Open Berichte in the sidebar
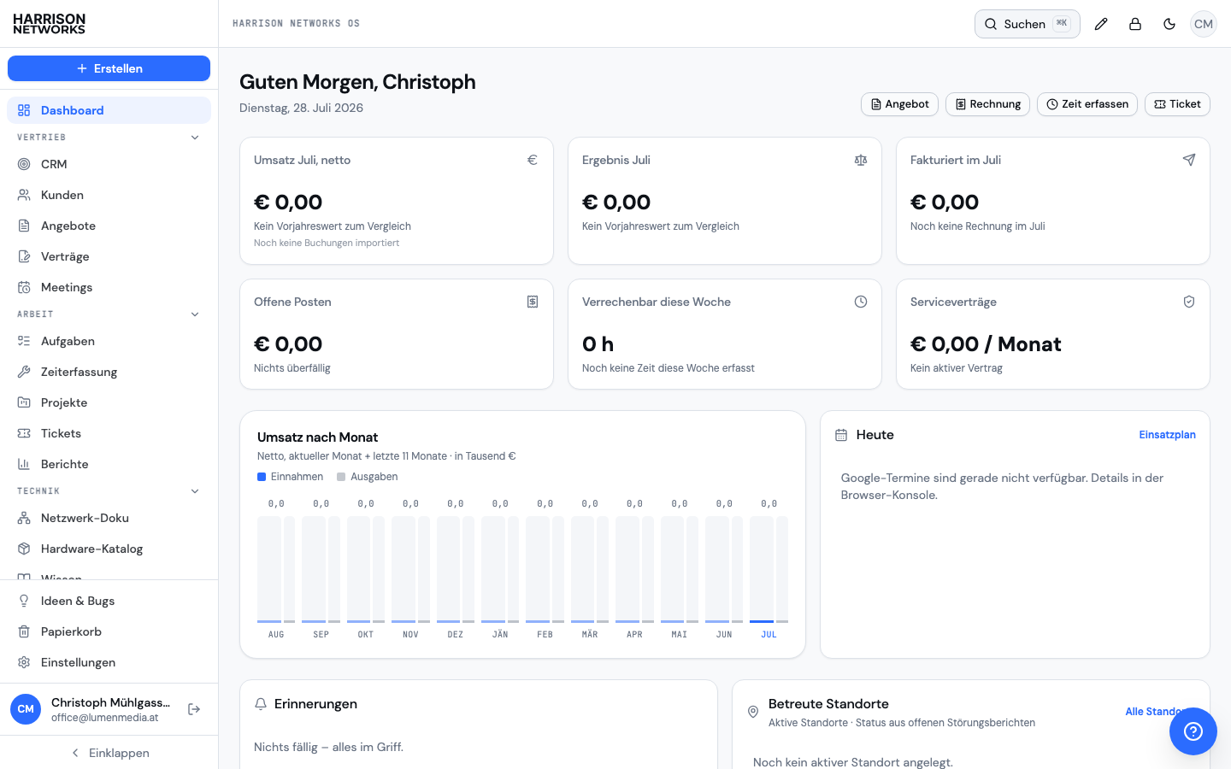This screenshot has height=769, width=1231. pyautogui.click(x=109, y=464)
